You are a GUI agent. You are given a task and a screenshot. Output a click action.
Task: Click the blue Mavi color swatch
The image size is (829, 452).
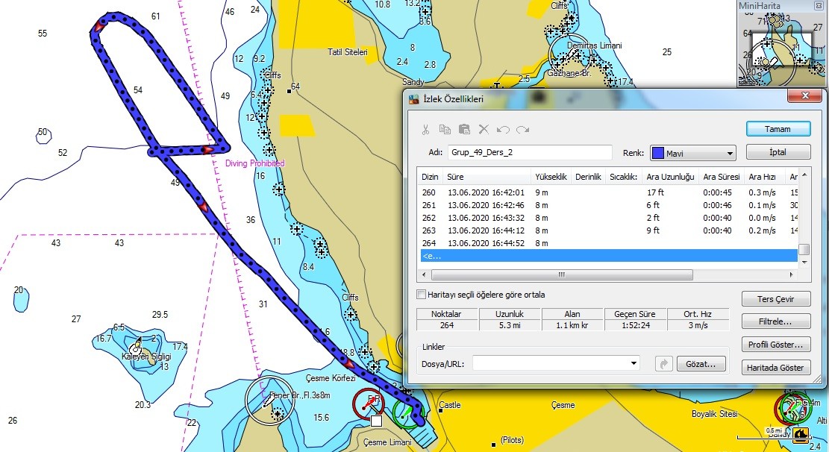tap(657, 154)
